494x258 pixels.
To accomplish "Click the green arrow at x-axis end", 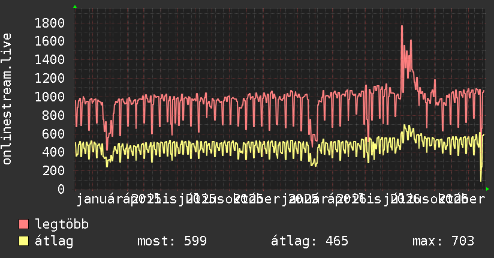I will (487, 189).
